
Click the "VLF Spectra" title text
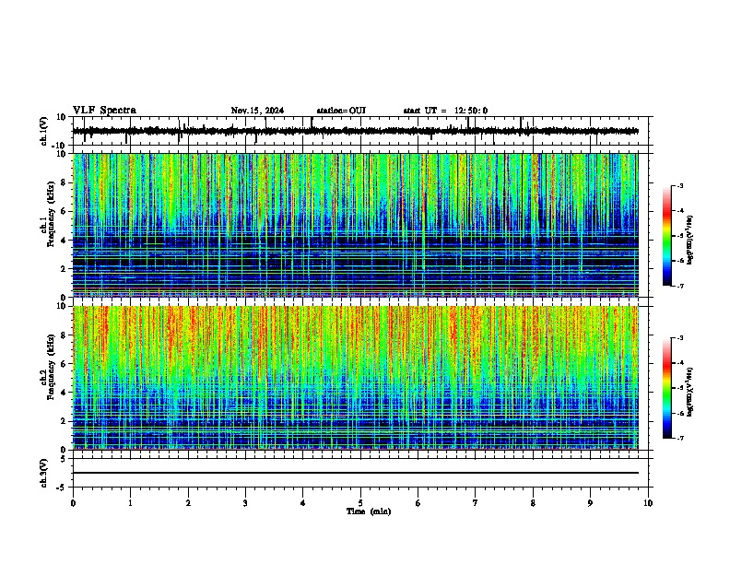(104, 111)
